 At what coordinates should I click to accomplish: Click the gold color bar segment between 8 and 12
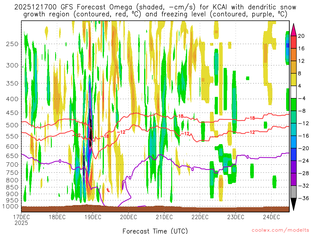click(293, 67)
